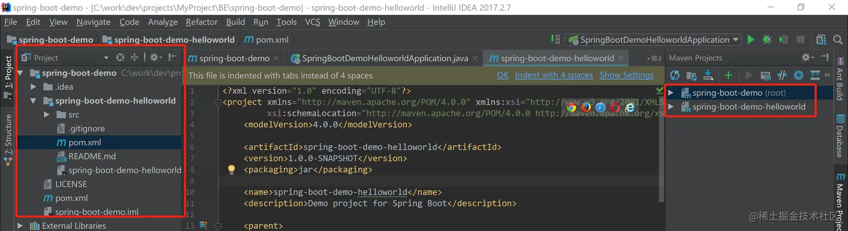848x231 pixels.
Task: Add Maven project with green plus icon
Action: click(x=729, y=75)
